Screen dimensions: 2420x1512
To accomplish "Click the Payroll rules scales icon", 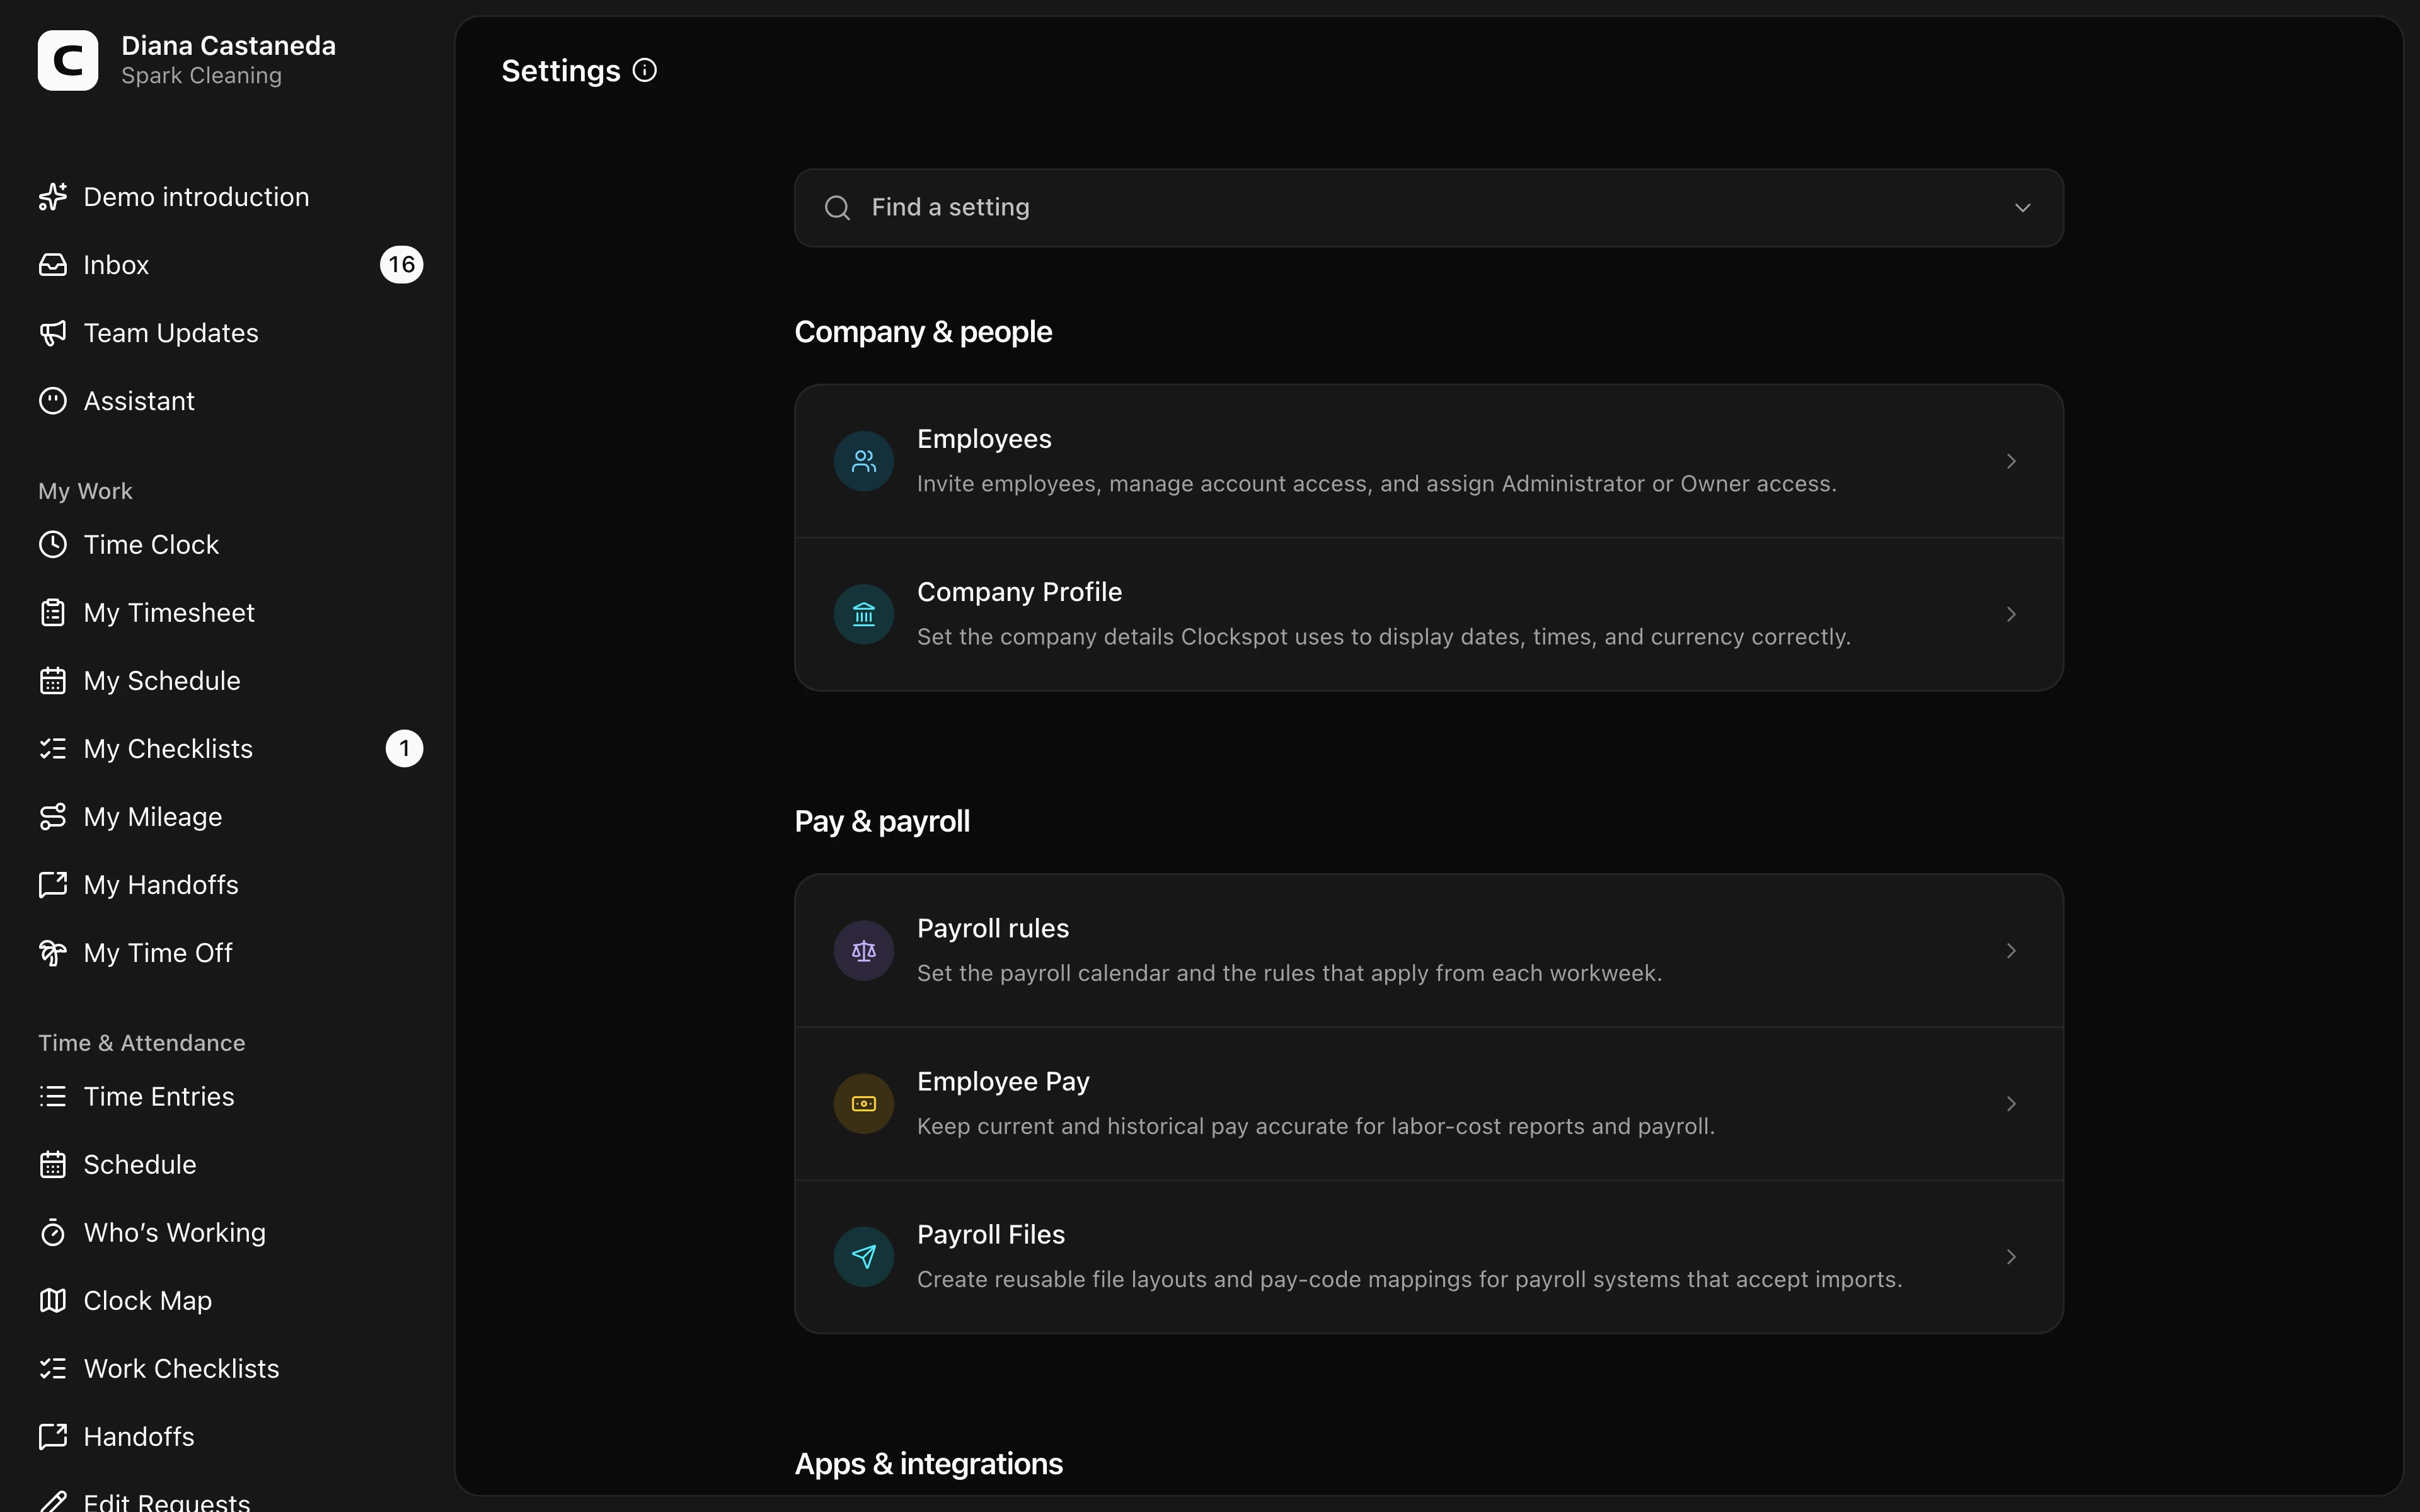I will [x=864, y=951].
